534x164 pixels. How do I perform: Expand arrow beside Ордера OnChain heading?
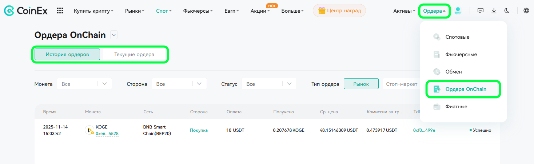114,35
